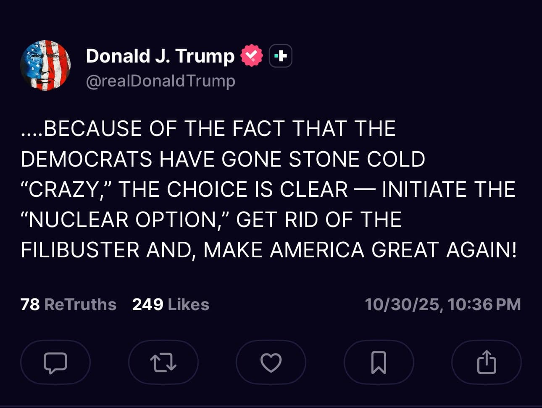Click "MAKE AMERICA GREAT AGAIN!" in the post
This screenshot has height=408, width=542.
(x=360, y=250)
